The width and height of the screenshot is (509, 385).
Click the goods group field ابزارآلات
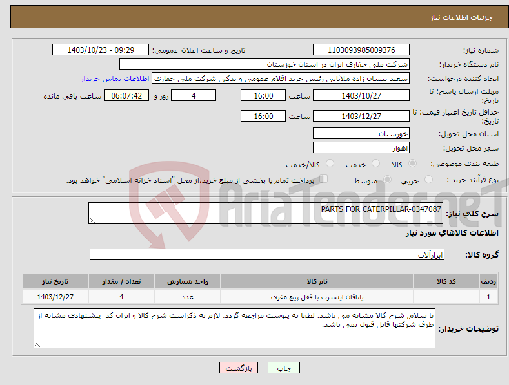click(x=267, y=254)
